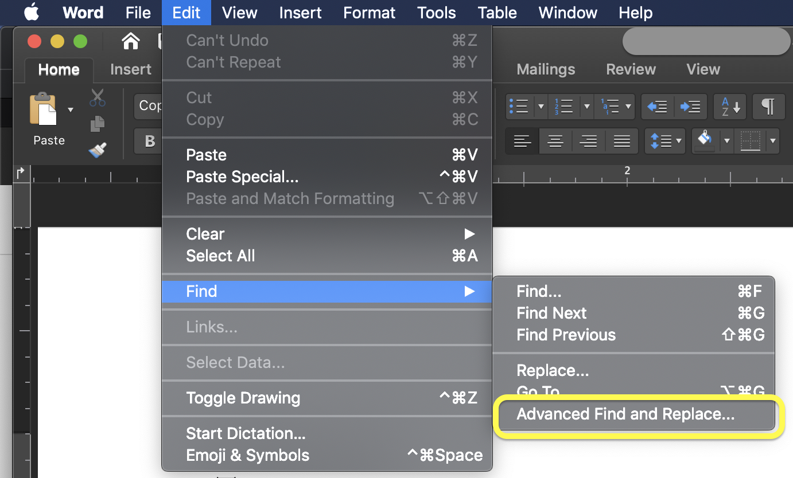Switch to the Review ribbon tab

631,69
